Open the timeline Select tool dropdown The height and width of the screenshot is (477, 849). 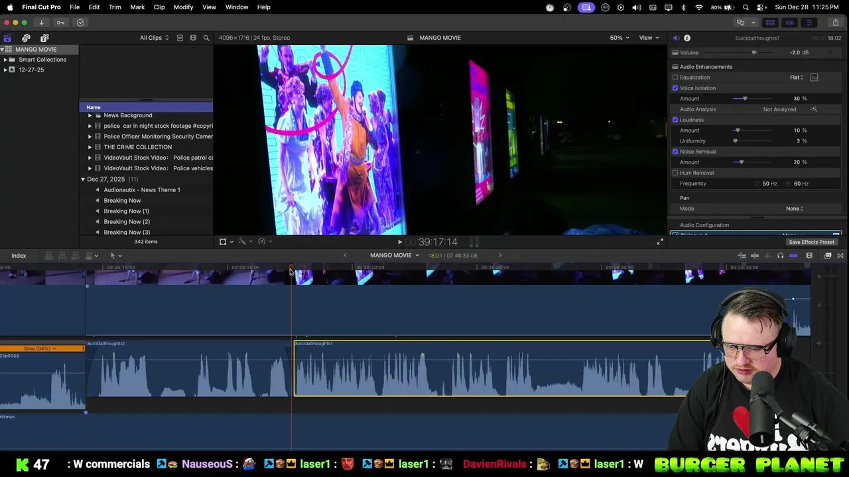pyautogui.click(x=115, y=256)
